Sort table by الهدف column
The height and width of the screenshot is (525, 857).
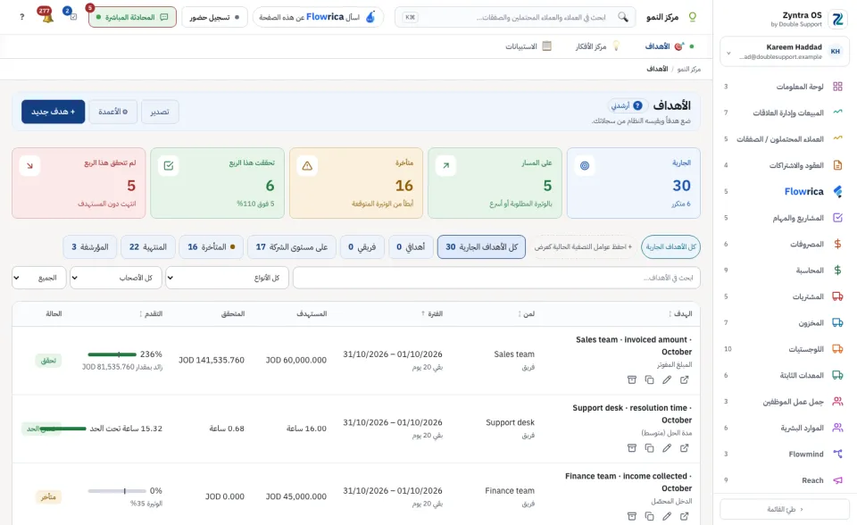pyautogui.click(x=680, y=314)
